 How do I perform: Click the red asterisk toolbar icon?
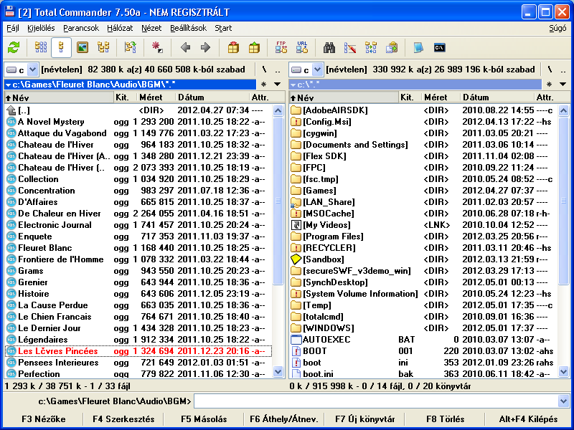point(157,47)
